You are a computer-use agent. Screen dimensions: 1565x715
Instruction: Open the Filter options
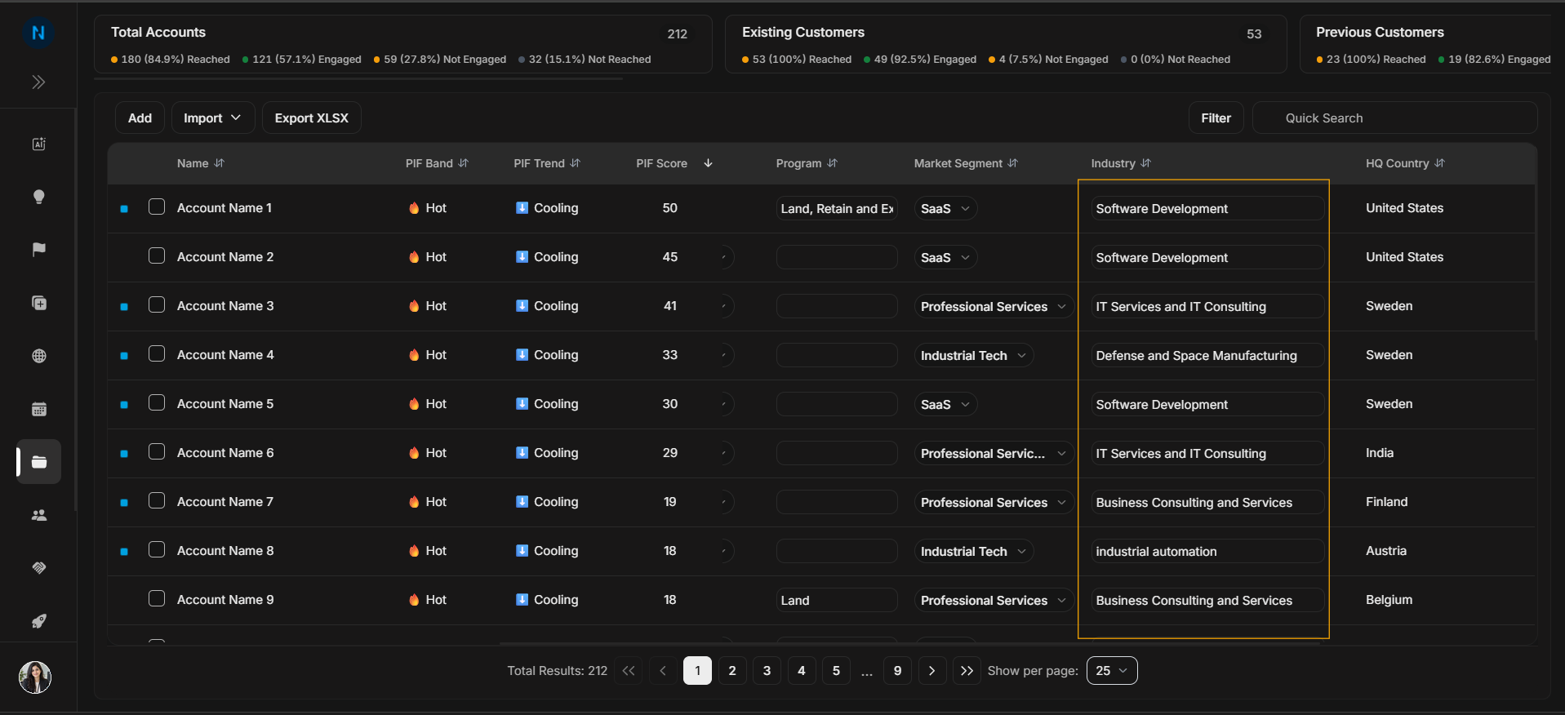click(x=1216, y=118)
